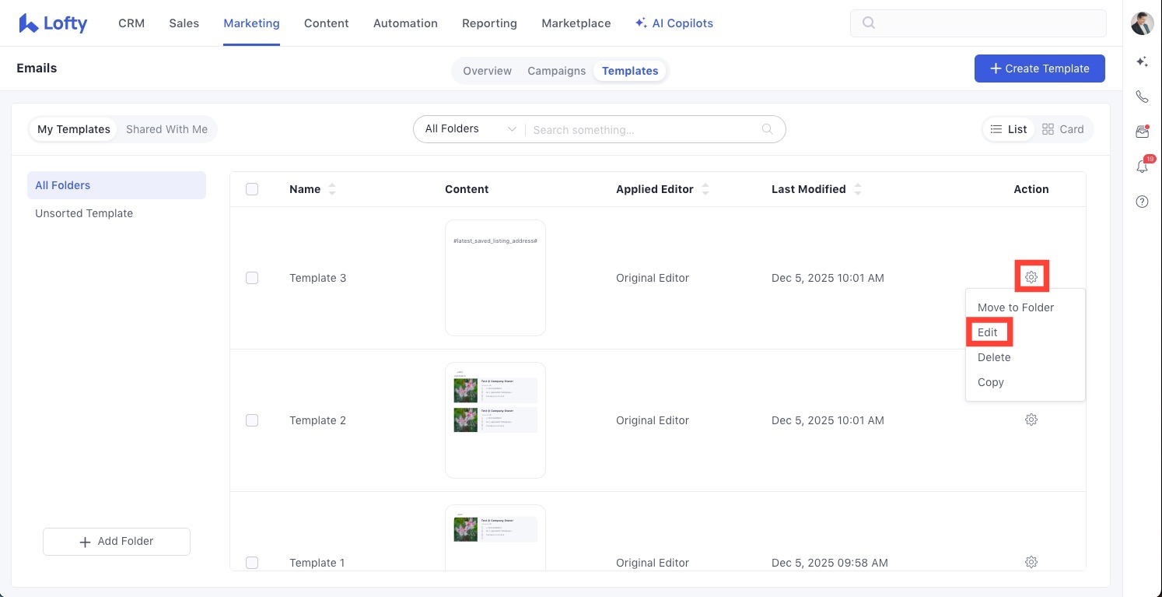Image resolution: width=1162 pixels, height=597 pixels.
Task: Click the gear icon for Template 1
Action: (x=1031, y=562)
